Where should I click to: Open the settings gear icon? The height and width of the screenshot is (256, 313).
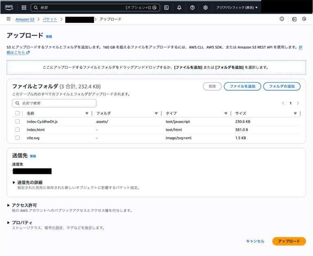tap(205, 7)
